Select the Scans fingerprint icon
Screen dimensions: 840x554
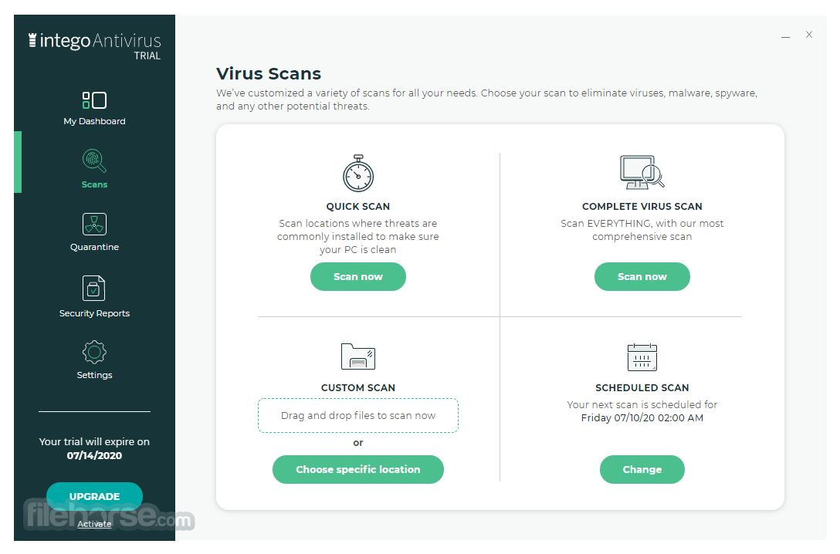94,160
